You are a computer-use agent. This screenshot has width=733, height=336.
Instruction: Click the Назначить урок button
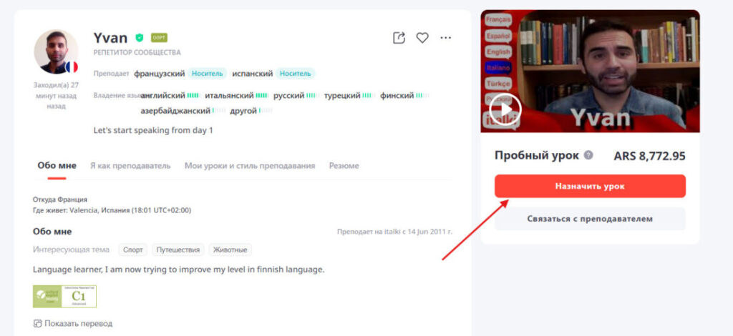(590, 186)
